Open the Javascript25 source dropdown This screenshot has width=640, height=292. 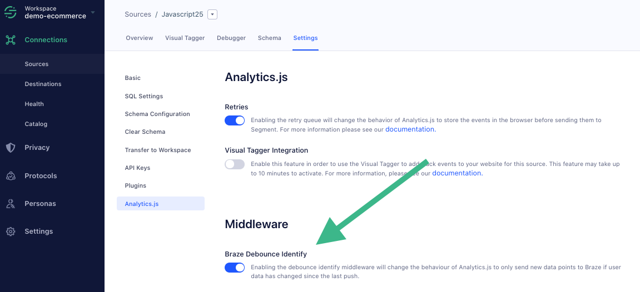[212, 14]
